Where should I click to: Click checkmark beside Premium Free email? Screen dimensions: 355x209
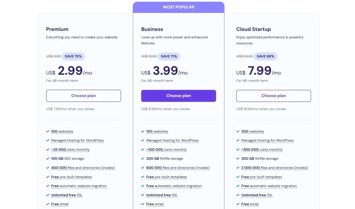click(x=48, y=204)
